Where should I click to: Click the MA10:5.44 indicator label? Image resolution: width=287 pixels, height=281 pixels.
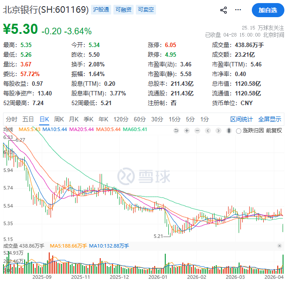pyautogui.click(x=55, y=129)
